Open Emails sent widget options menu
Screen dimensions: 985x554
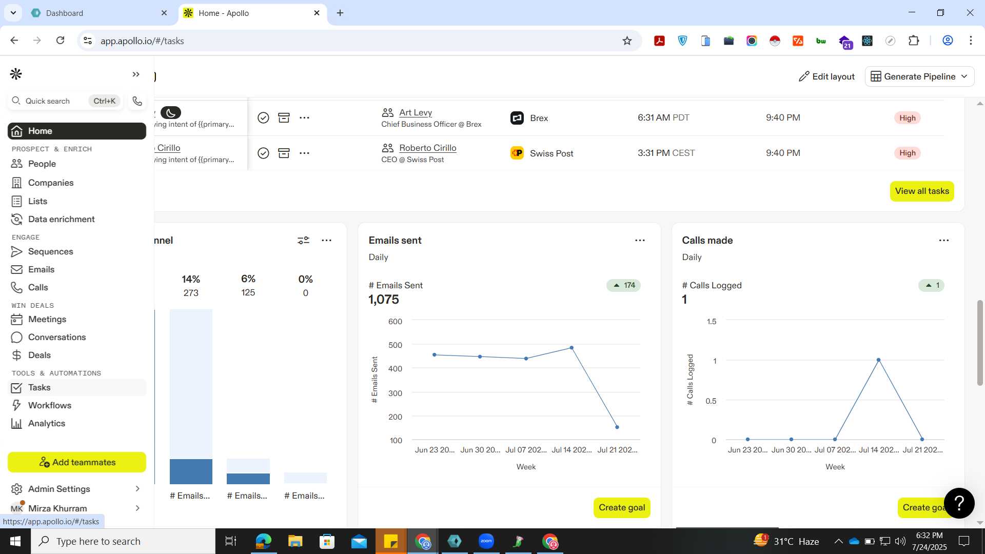click(640, 240)
